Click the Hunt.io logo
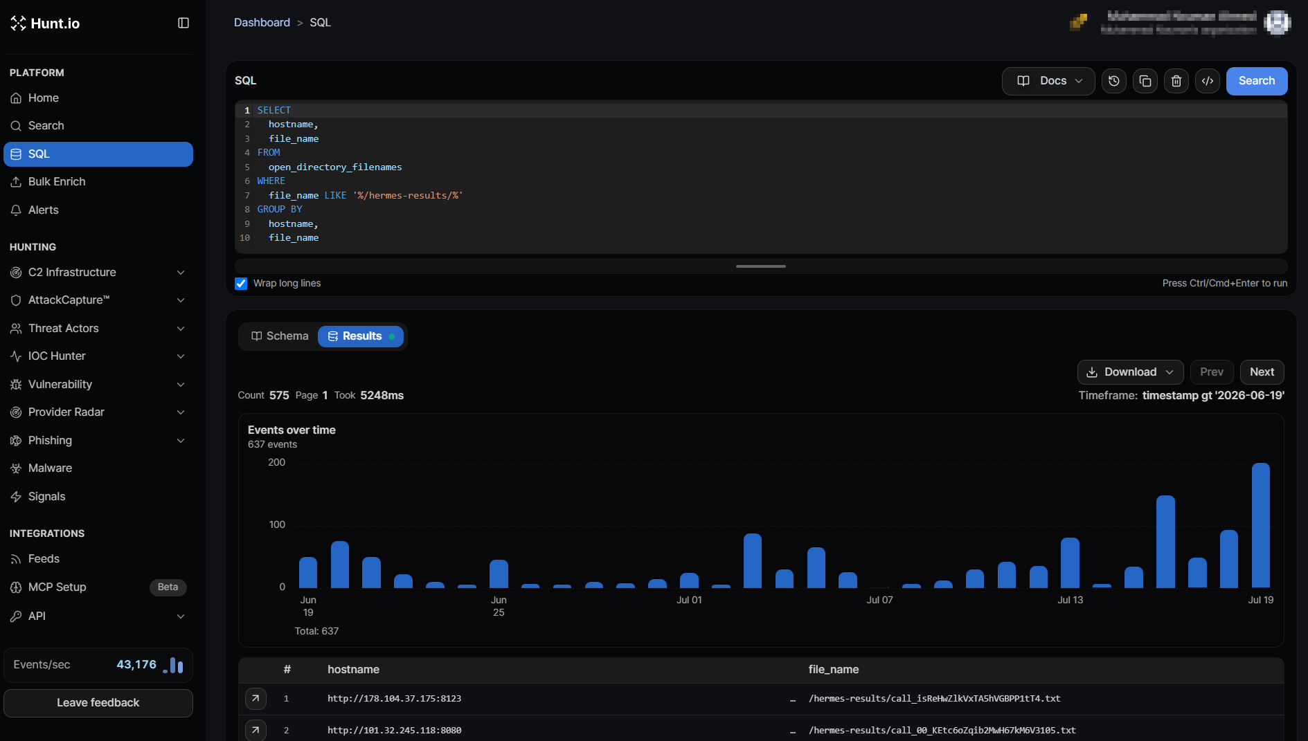This screenshot has height=741, width=1308. click(45, 24)
